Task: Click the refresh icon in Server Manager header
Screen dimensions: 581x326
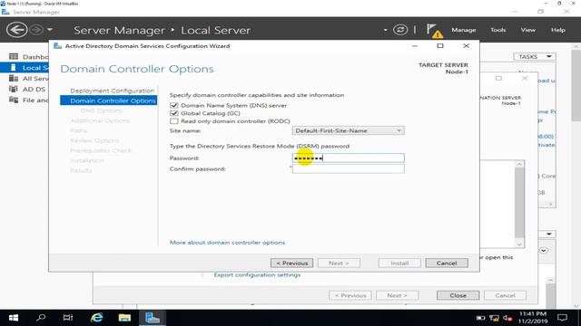Action: [x=400, y=30]
